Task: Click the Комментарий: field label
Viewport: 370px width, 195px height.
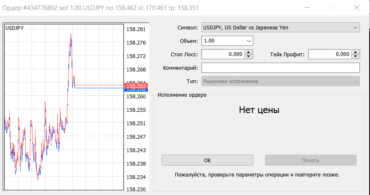Action: coord(180,68)
